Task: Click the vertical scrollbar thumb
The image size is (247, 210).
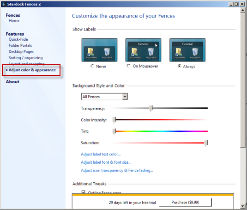Action: [x=242, y=80]
